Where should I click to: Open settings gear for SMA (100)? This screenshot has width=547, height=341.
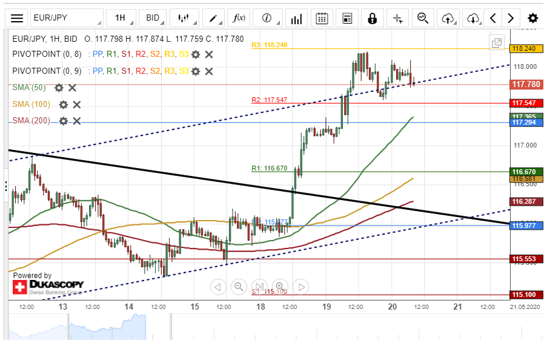click(63, 105)
